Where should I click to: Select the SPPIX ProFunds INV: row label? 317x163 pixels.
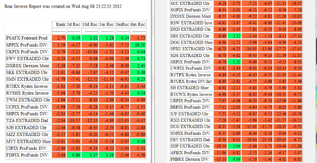28,45
